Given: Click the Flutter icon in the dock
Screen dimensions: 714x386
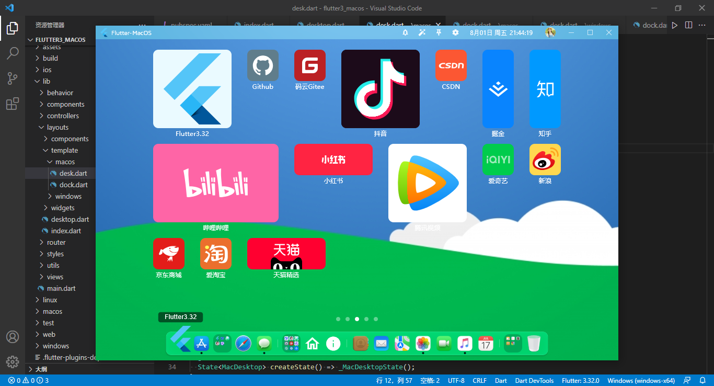Looking at the screenshot, I should pos(181,338).
